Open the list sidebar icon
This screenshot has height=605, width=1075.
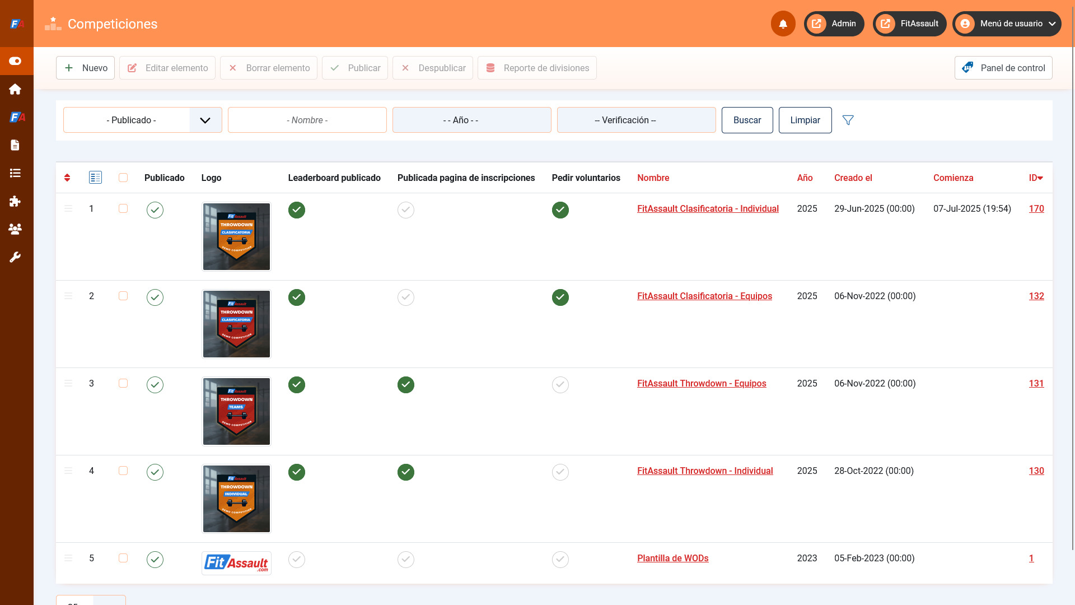tap(15, 173)
